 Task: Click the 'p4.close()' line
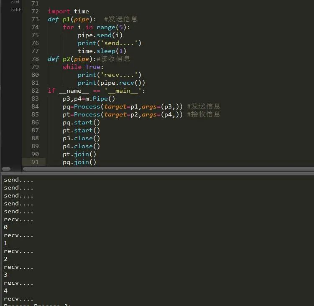81,146
